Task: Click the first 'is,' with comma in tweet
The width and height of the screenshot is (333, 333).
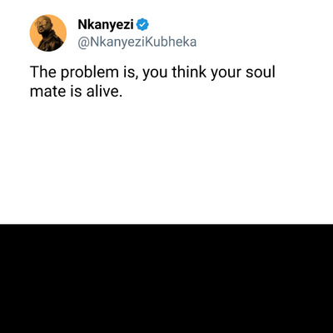Action: coord(131,72)
